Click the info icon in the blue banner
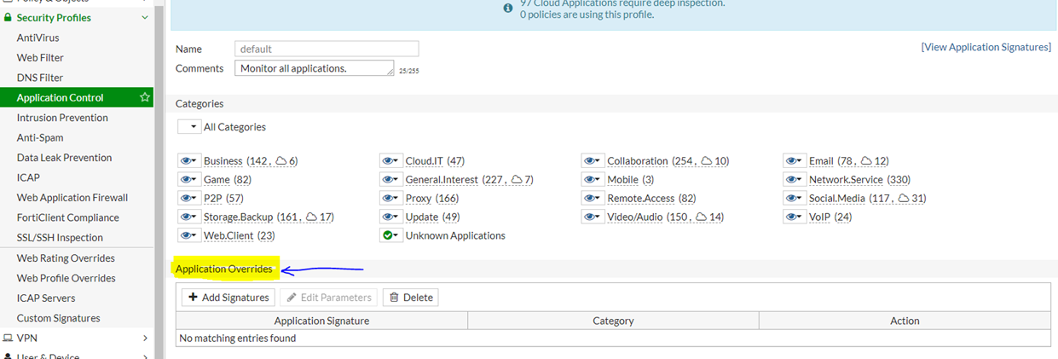The width and height of the screenshot is (1058, 359). (x=508, y=9)
